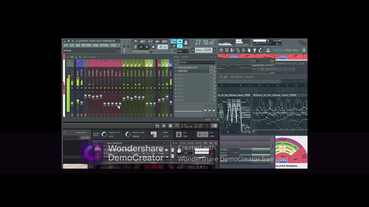Open the CHOIR MOD effect slot

click(x=182, y=71)
